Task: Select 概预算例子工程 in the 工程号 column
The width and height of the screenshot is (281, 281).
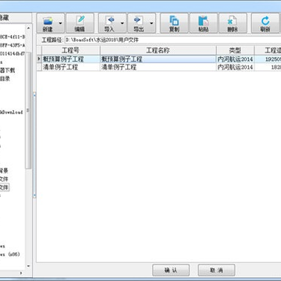Action: [x=71, y=59]
